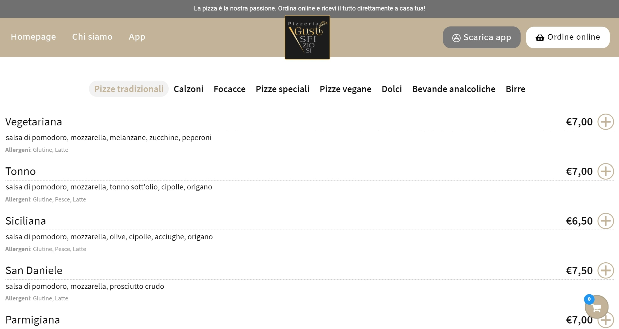Click the Pizzeria Gusti Sfiziosi logo
This screenshot has height=329, width=619.
pyautogui.click(x=307, y=37)
